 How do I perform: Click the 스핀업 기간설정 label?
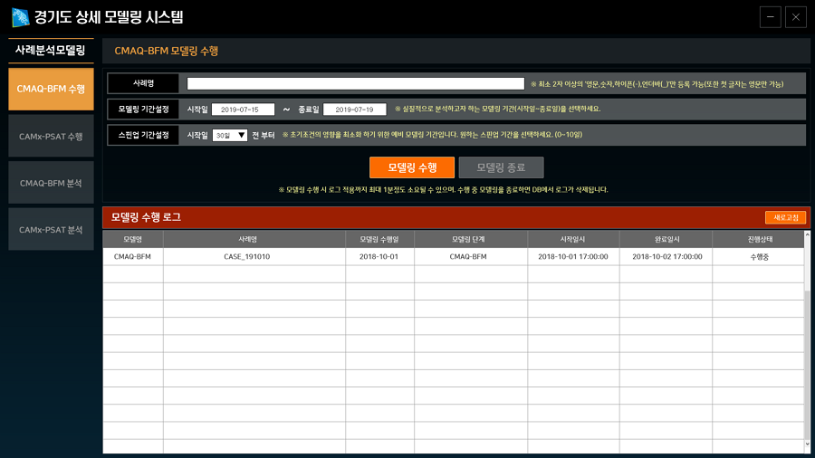[x=143, y=135]
